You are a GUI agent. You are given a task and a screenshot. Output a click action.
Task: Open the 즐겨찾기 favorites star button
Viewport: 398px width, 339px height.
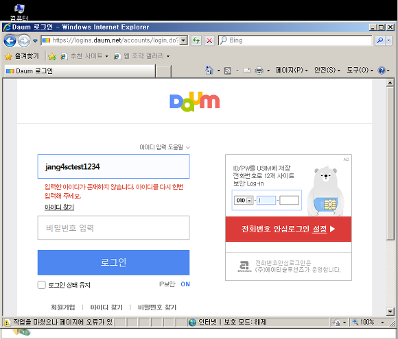22,56
